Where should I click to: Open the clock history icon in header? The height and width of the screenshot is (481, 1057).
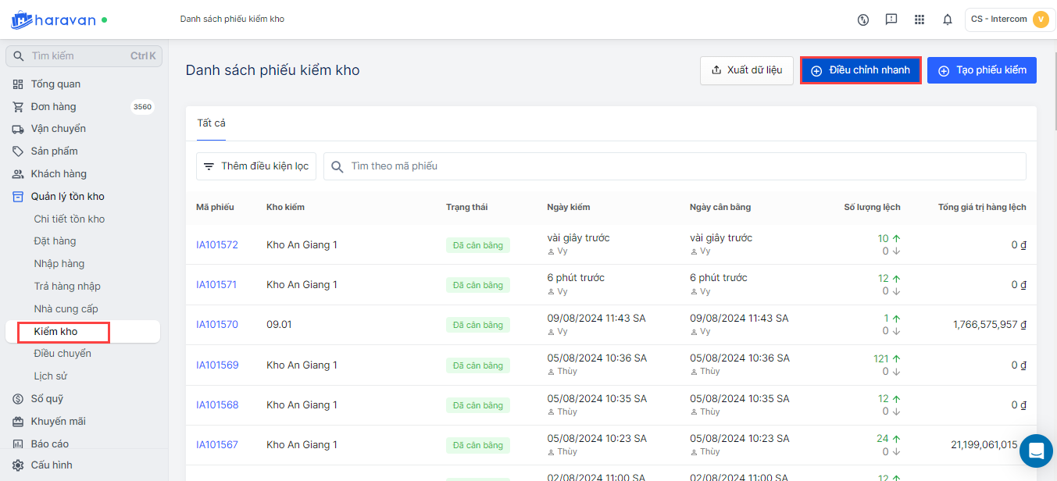[863, 20]
